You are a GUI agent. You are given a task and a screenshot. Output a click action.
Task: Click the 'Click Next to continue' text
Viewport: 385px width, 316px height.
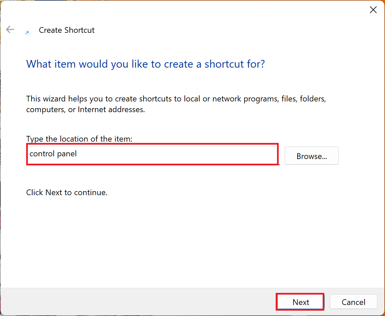click(66, 192)
